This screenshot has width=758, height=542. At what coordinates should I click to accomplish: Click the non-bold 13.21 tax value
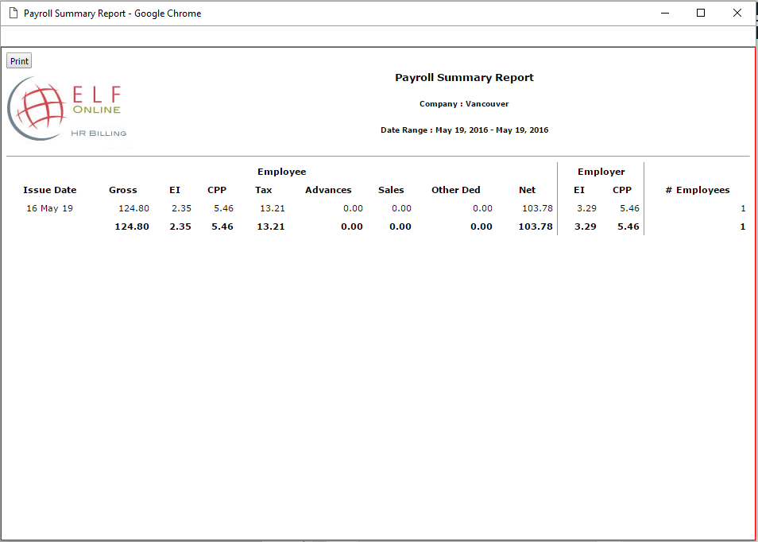point(273,208)
